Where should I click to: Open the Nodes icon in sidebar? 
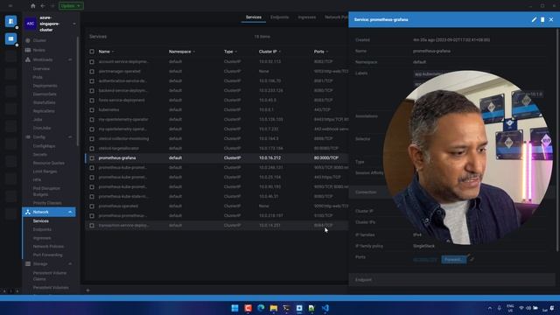pyautogui.click(x=28, y=50)
